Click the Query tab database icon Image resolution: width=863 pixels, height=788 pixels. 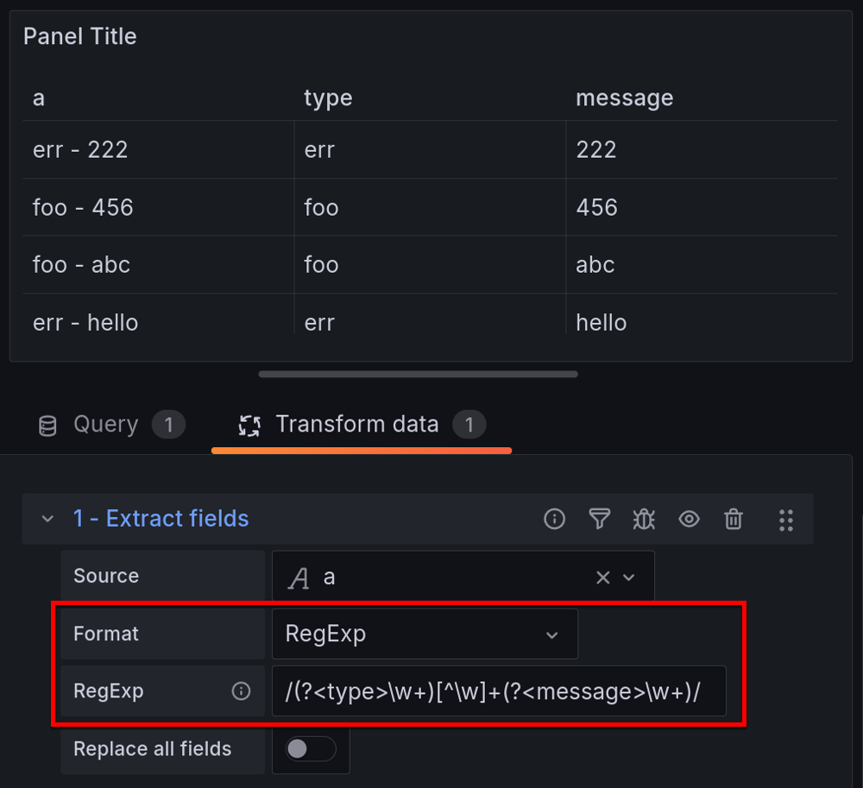48,426
